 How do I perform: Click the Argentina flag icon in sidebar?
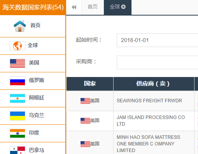click(18, 98)
